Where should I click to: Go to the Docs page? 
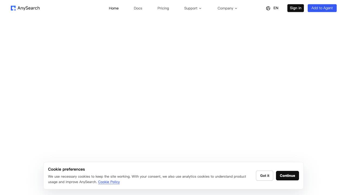pos(138,8)
